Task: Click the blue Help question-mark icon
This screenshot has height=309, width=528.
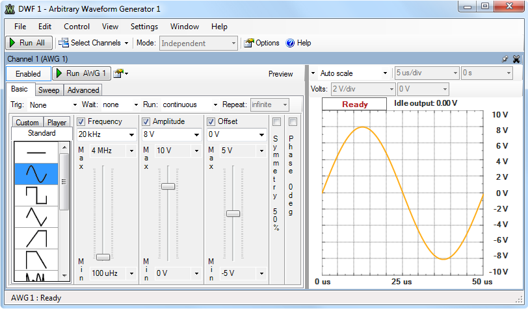Action: (290, 43)
